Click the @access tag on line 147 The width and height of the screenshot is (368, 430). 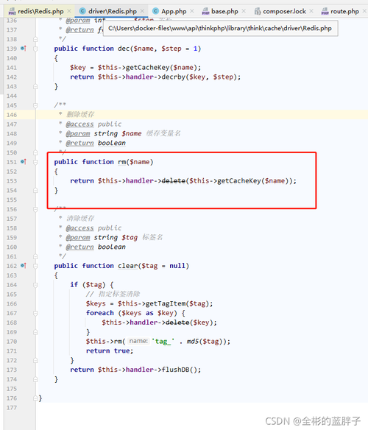pos(79,124)
